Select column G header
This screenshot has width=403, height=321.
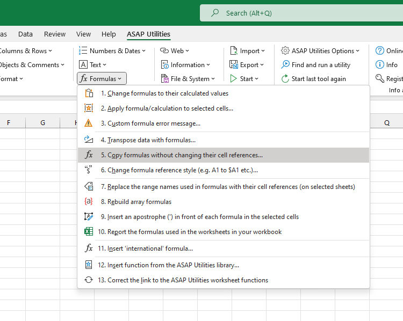42,123
